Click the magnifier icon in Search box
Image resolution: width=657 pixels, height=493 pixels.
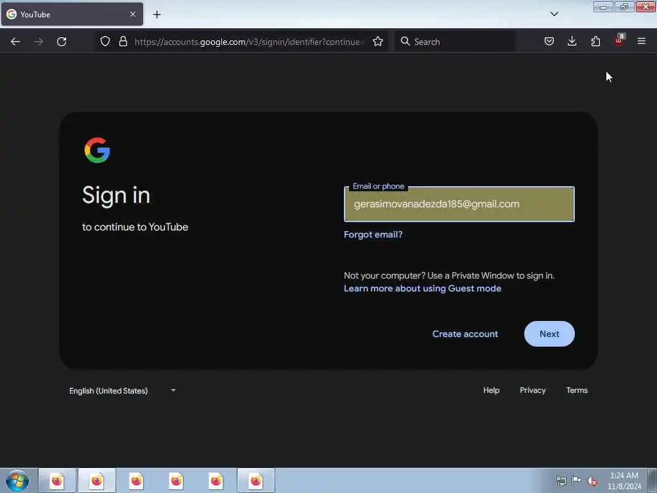[405, 41]
